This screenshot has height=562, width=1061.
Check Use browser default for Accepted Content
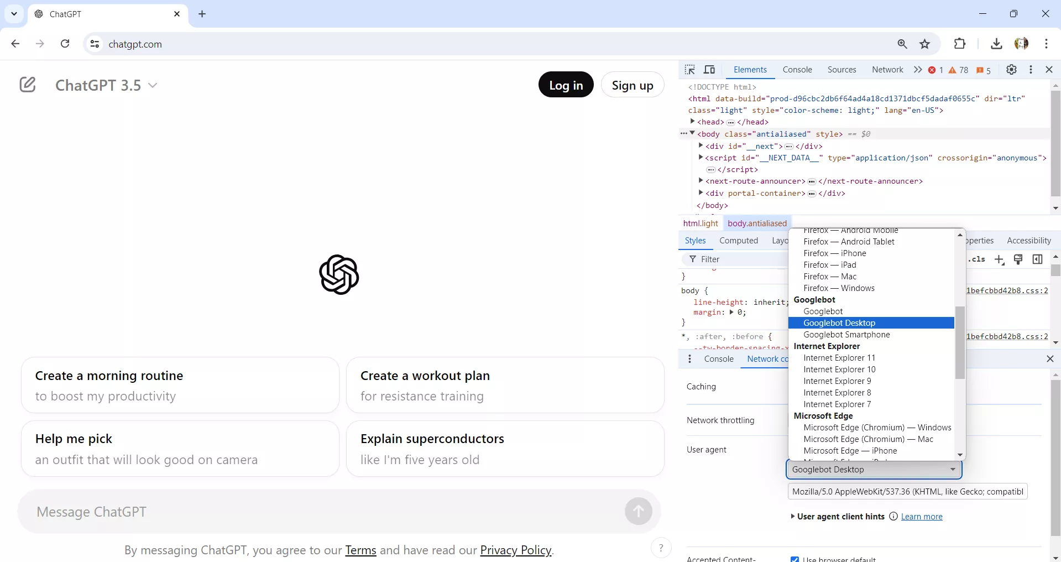click(795, 559)
